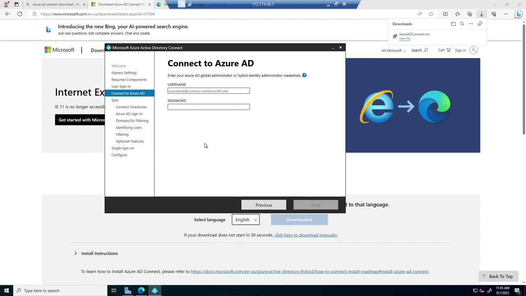
Task: Open the docs.microsoft.com install roadmap link
Action: (309, 271)
